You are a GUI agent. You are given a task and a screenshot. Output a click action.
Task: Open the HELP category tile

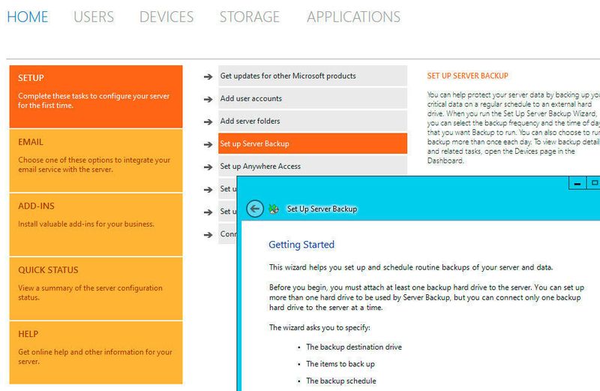click(96, 352)
